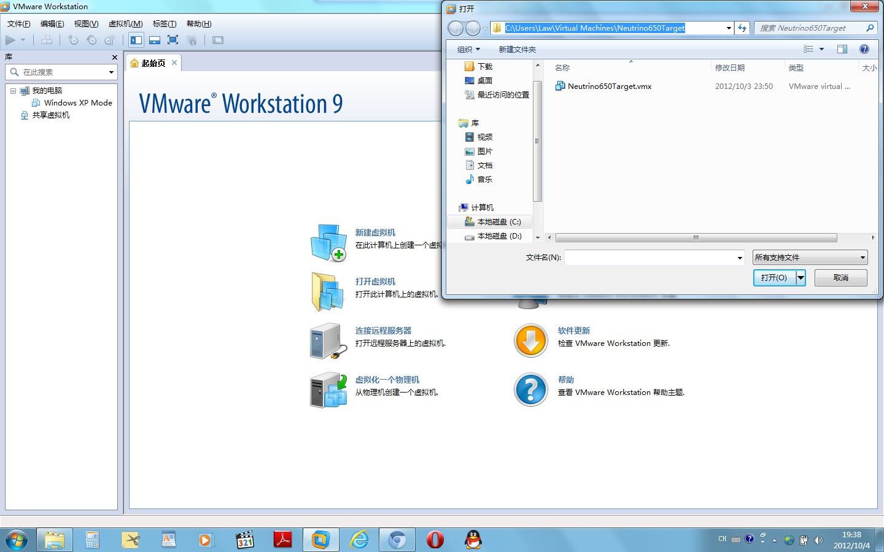Toggle the thumbnail bar view icon

pyautogui.click(x=155, y=40)
